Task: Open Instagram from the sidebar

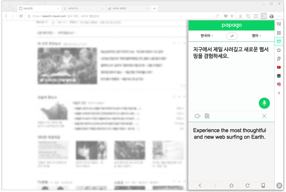Action: (279, 84)
